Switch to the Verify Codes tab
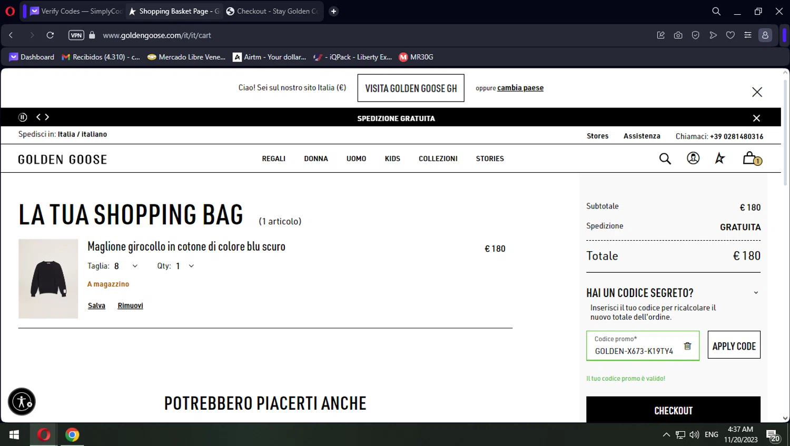This screenshot has height=446, width=790. tap(76, 11)
